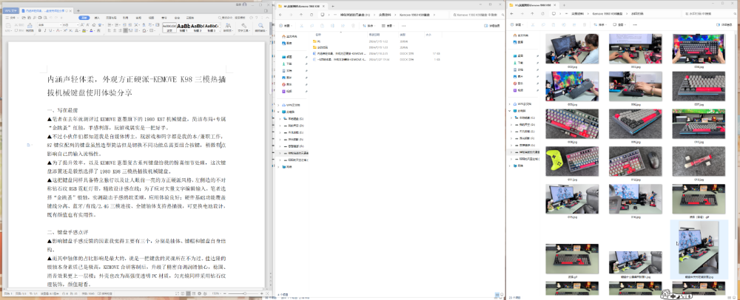This screenshot has width=740, height=300.
Task: Click the Rename icon in middle Explorer
Action: tap(332, 26)
